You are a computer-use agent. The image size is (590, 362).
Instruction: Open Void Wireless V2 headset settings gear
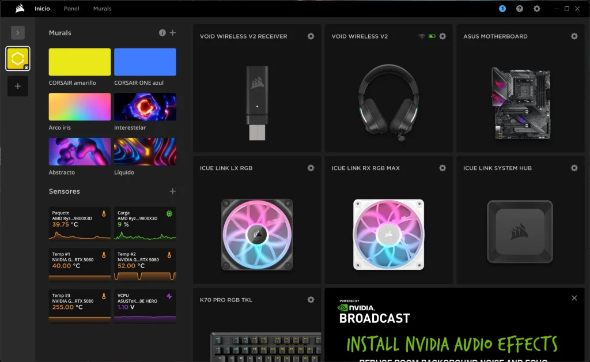point(442,36)
